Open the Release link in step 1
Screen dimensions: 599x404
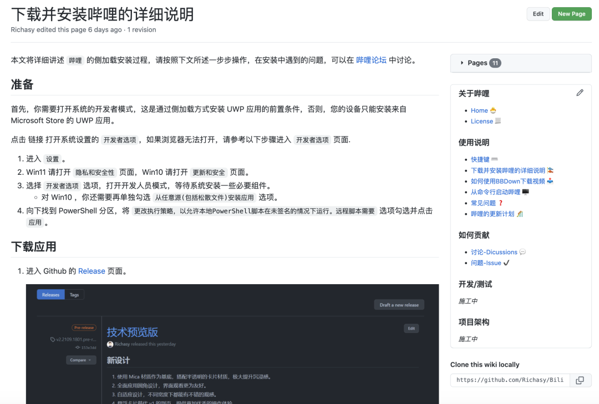pyautogui.click(x=92, y=271)
